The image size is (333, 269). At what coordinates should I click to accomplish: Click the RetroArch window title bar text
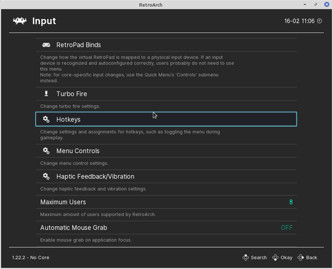pyautogui.click(x=151, y=5)
